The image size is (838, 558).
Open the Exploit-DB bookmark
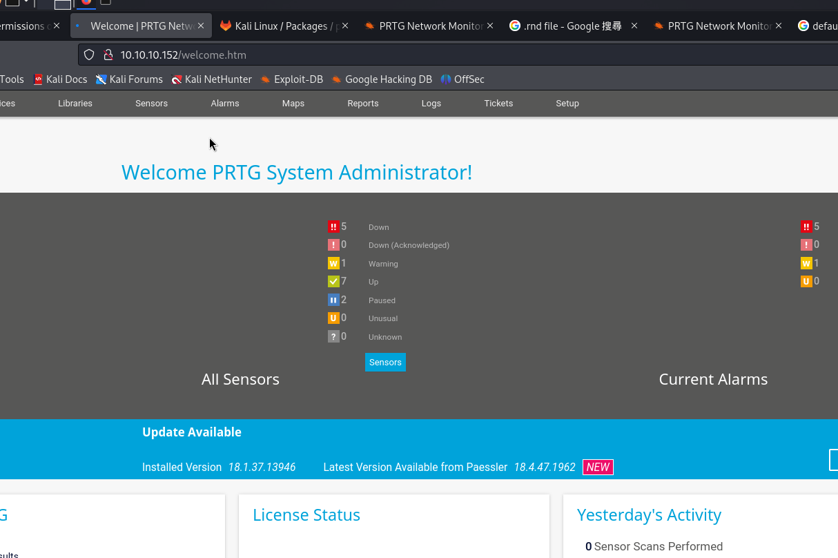pos(291,79)
